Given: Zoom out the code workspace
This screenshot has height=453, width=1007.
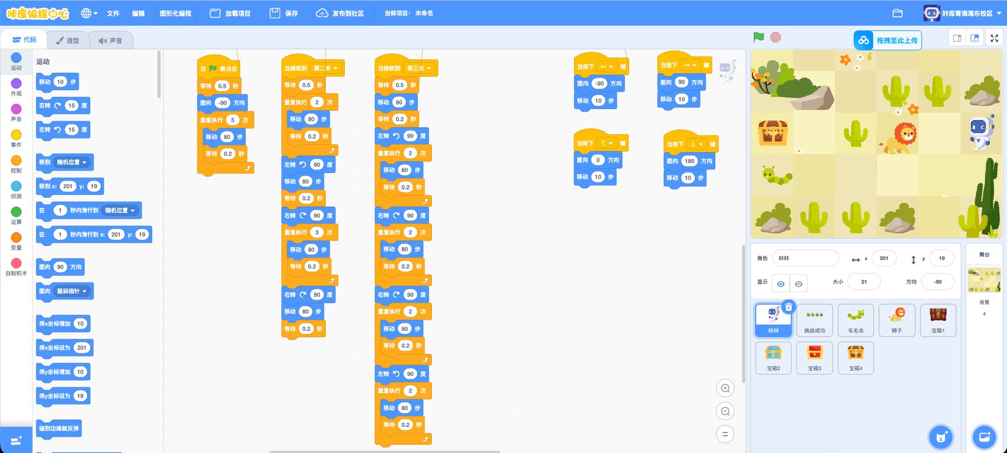Looking at the screenshot, I should 725,412.
